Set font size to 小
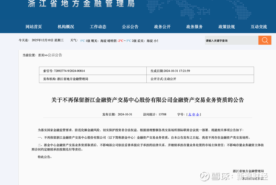The width and height of the screenshot is (276, 185). pos(198,114)
